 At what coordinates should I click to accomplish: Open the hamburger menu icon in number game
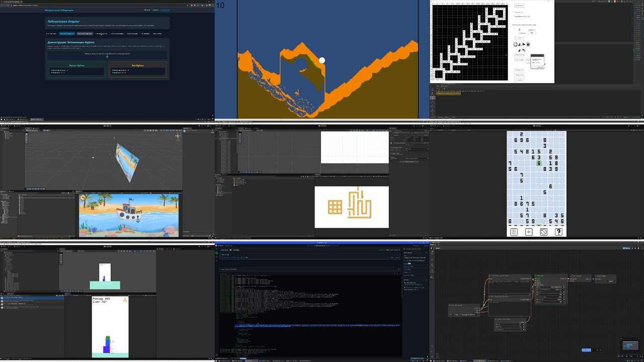coord(514,232)
